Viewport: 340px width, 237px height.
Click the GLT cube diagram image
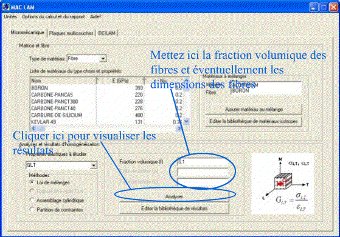tap(283, 184)
